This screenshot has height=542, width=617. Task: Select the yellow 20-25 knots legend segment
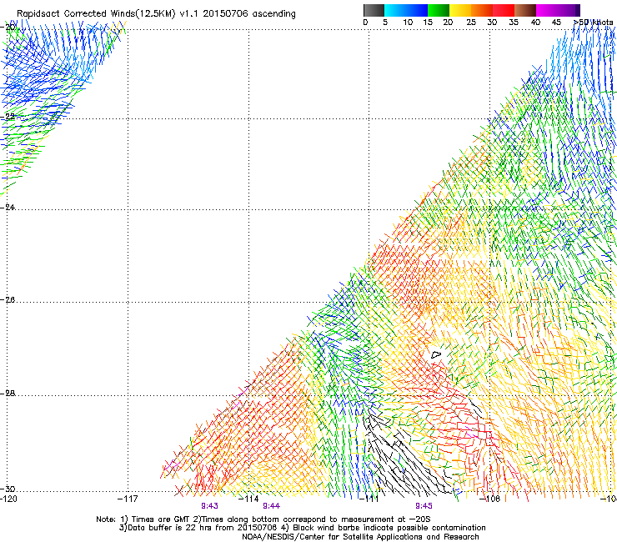(x=460, y=10)
